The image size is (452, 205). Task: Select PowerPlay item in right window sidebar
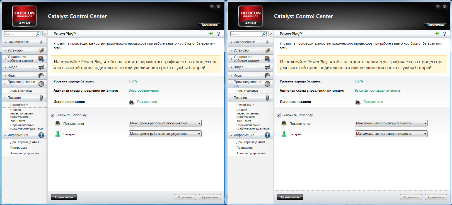[245, 105]
